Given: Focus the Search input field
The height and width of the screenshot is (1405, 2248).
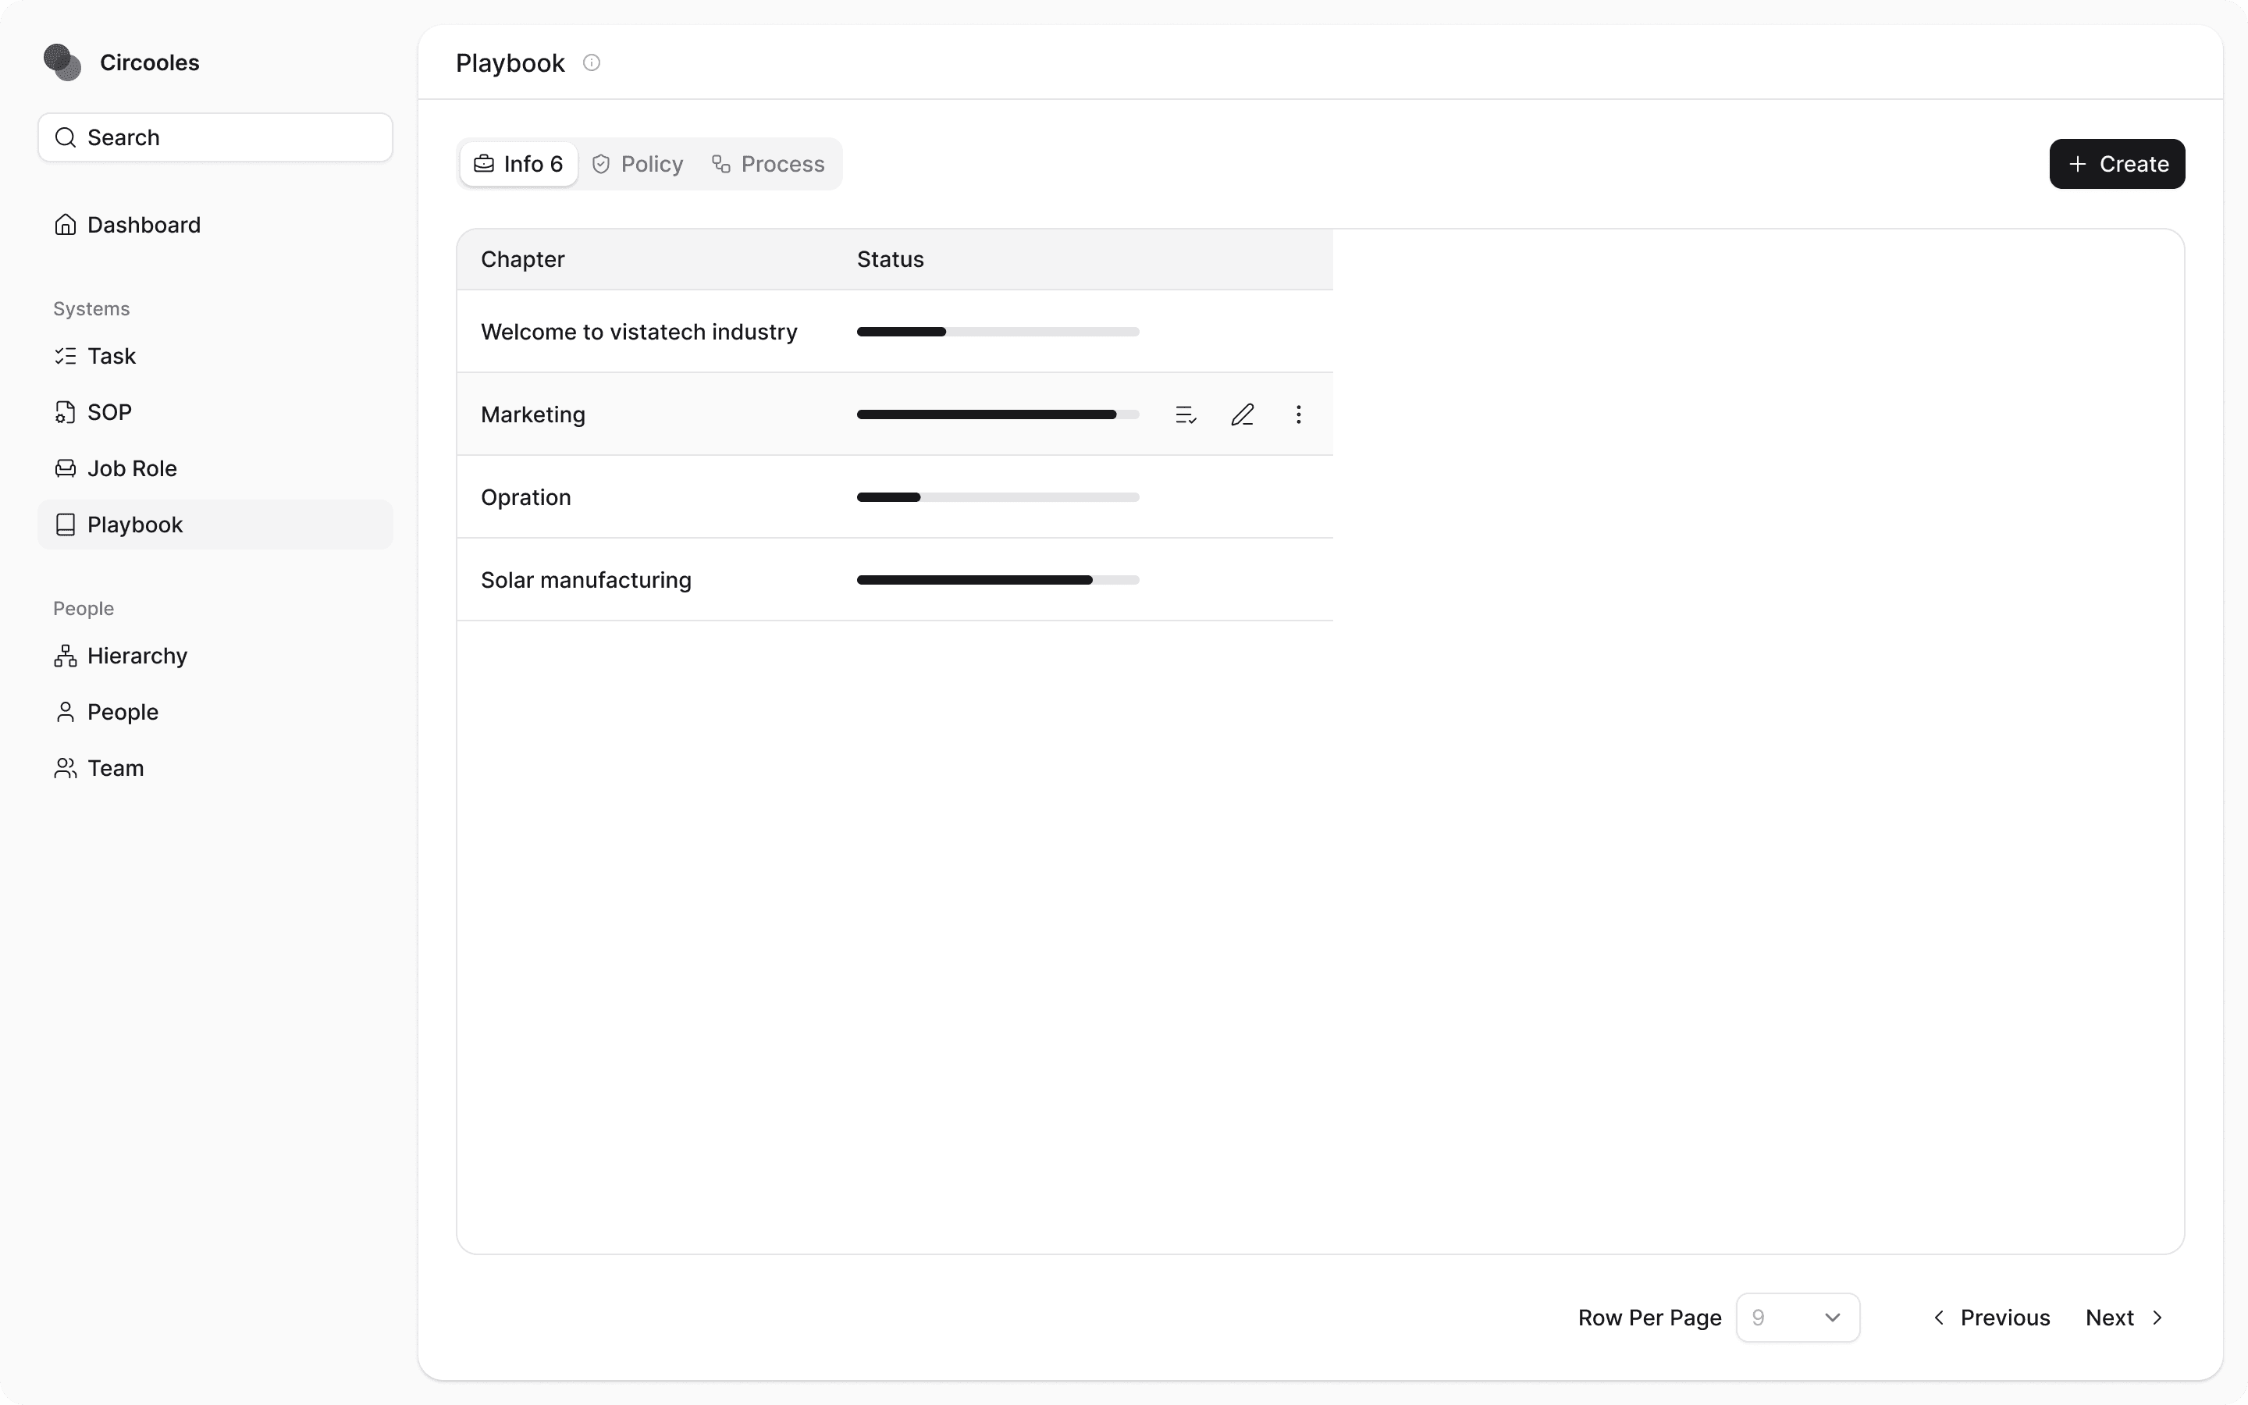Looking at the screenshot, I should 215,137.
